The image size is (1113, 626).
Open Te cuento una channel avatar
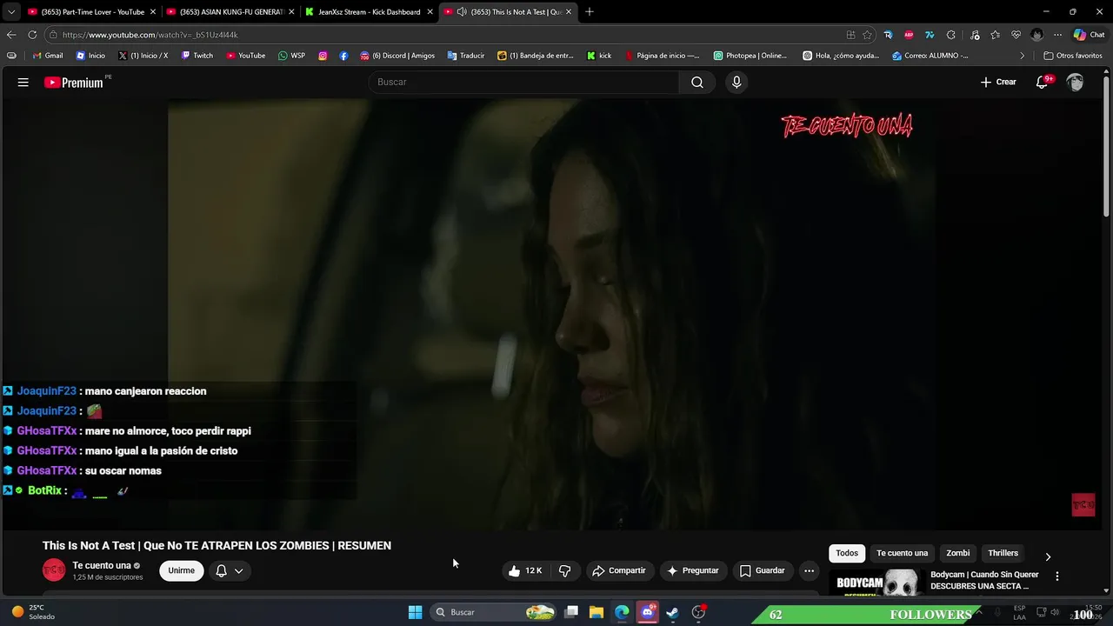click(x=54, y=570)
